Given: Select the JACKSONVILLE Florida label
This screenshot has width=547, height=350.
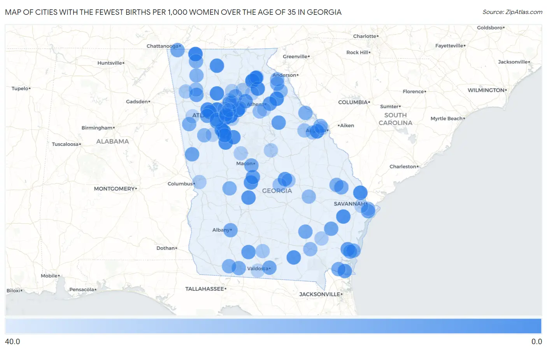Looking at the screenshot, I should (320, 294).
